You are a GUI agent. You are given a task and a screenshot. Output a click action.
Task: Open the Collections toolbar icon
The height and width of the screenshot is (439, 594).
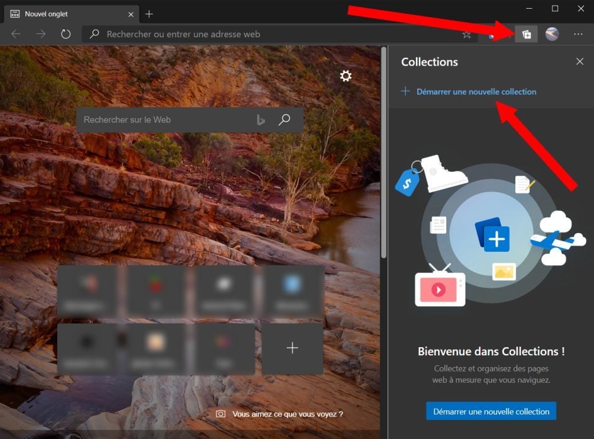526,35
